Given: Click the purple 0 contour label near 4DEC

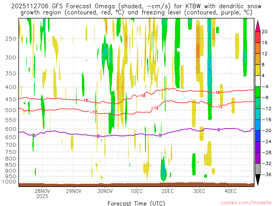Looking at the screenshot, I should click(219, 130).
